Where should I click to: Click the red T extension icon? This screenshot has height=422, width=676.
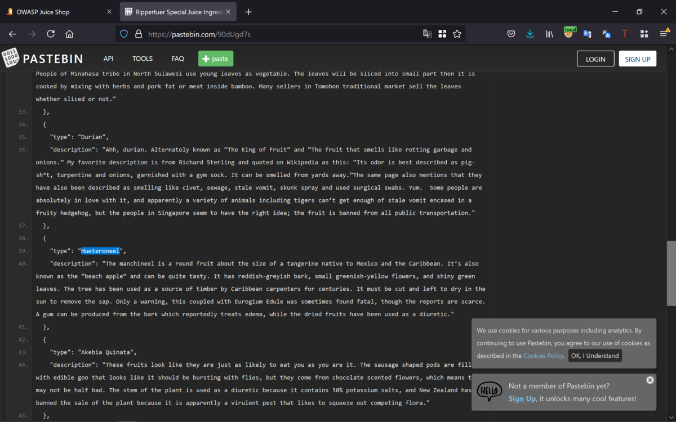click(x=625, y=34)
